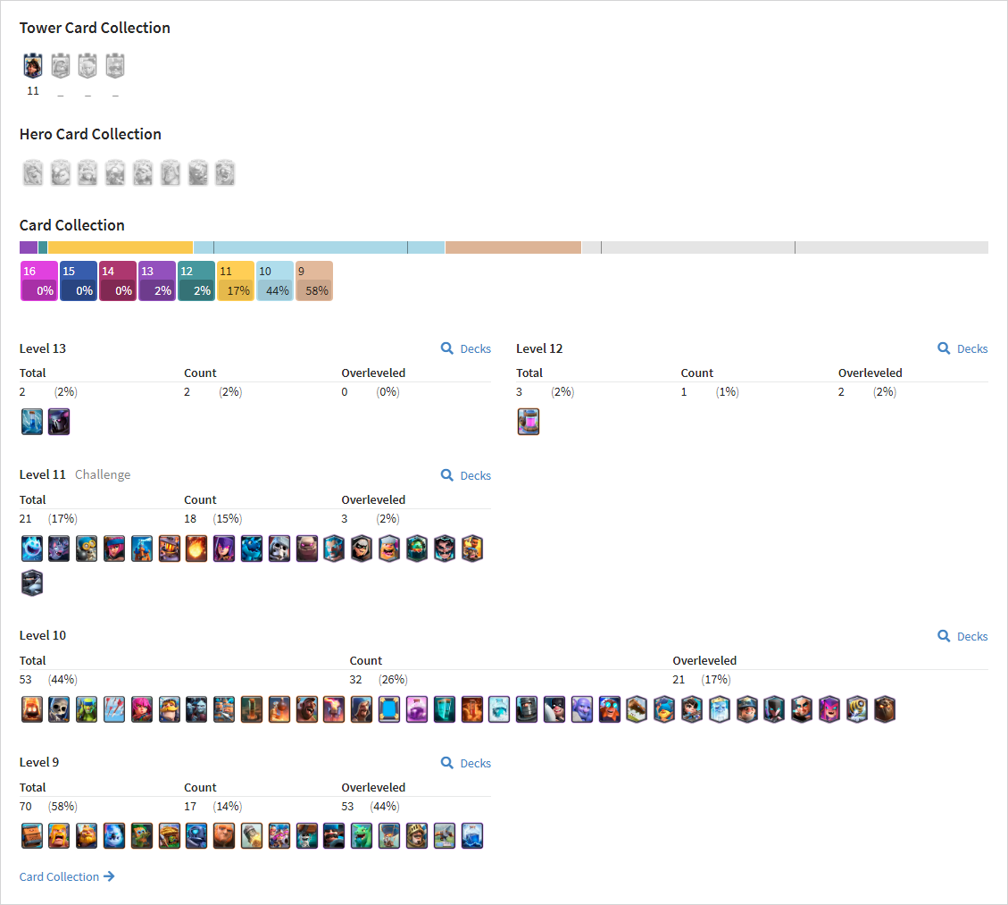Click the blue segment of collection bar
Image resolution: width=1008 pixels, height=905 pixels.
pos(319,247)
